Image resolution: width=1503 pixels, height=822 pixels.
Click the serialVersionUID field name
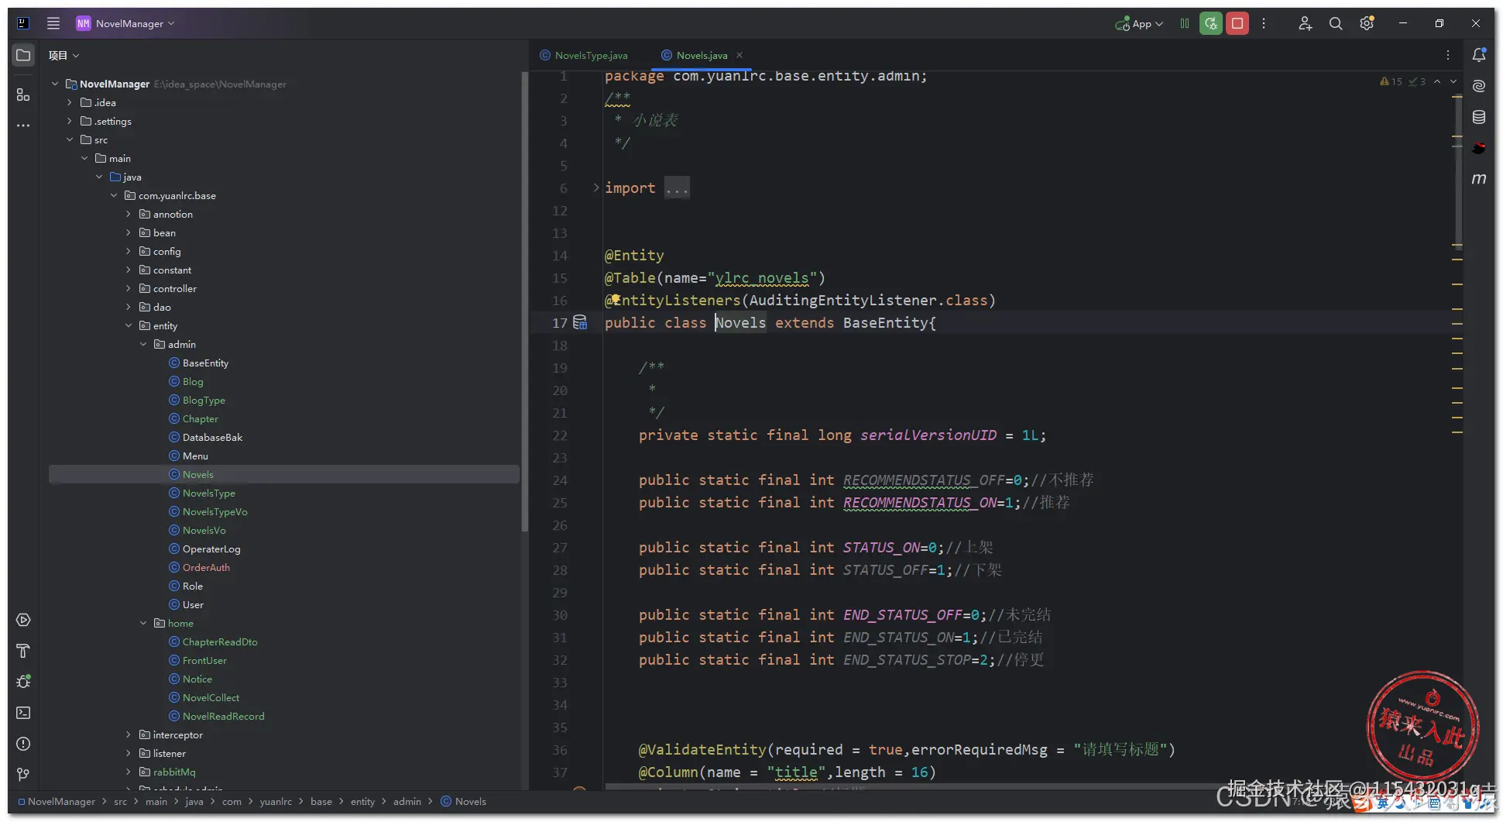pos(928,435)
